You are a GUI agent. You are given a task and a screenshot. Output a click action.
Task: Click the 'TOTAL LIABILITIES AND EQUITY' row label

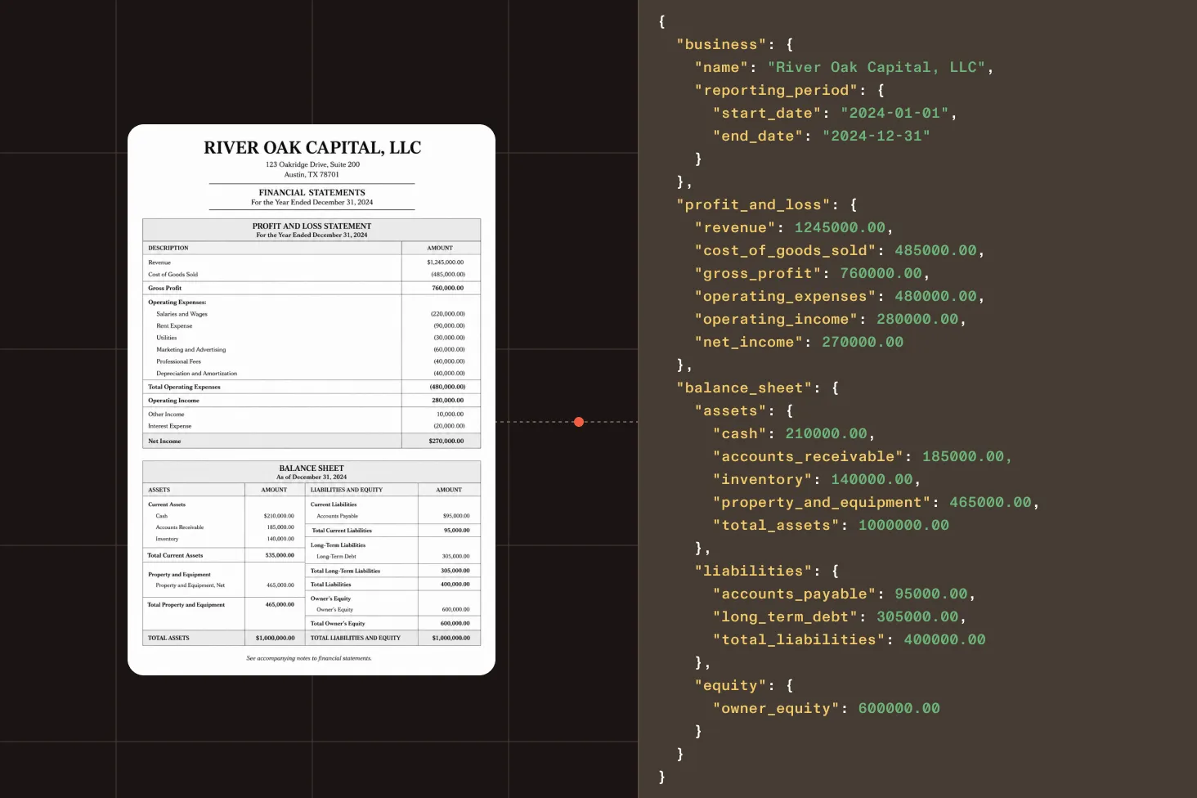[356, 638]
